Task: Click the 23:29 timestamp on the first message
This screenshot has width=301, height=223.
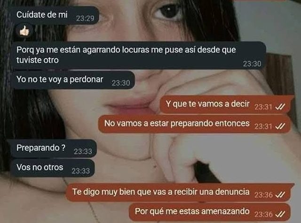Action: 85,18
